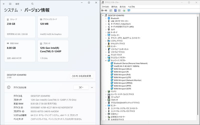Collapse the ネットワーク アダプター tree node

point(106,60)
